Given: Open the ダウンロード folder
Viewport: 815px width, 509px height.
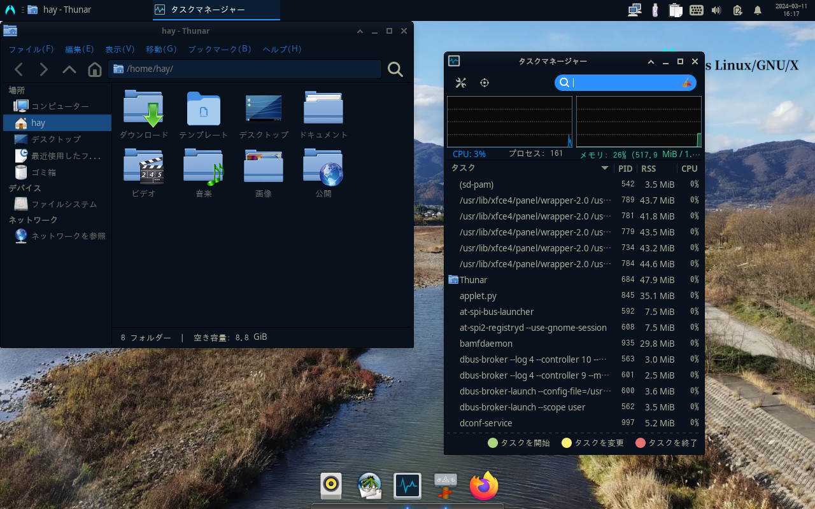Looking at the screenshot, I should (x=144, y=115).
